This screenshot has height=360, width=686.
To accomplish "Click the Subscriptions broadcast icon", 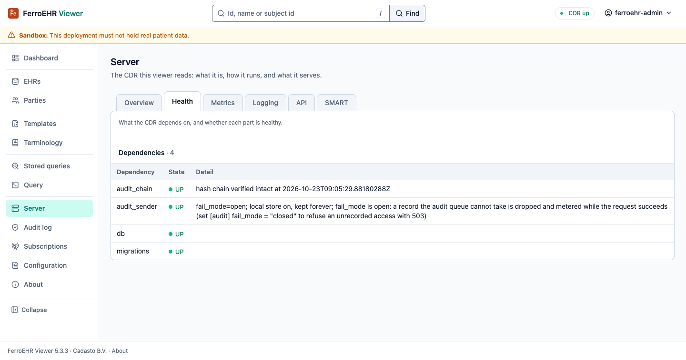I will pos(15,246).
